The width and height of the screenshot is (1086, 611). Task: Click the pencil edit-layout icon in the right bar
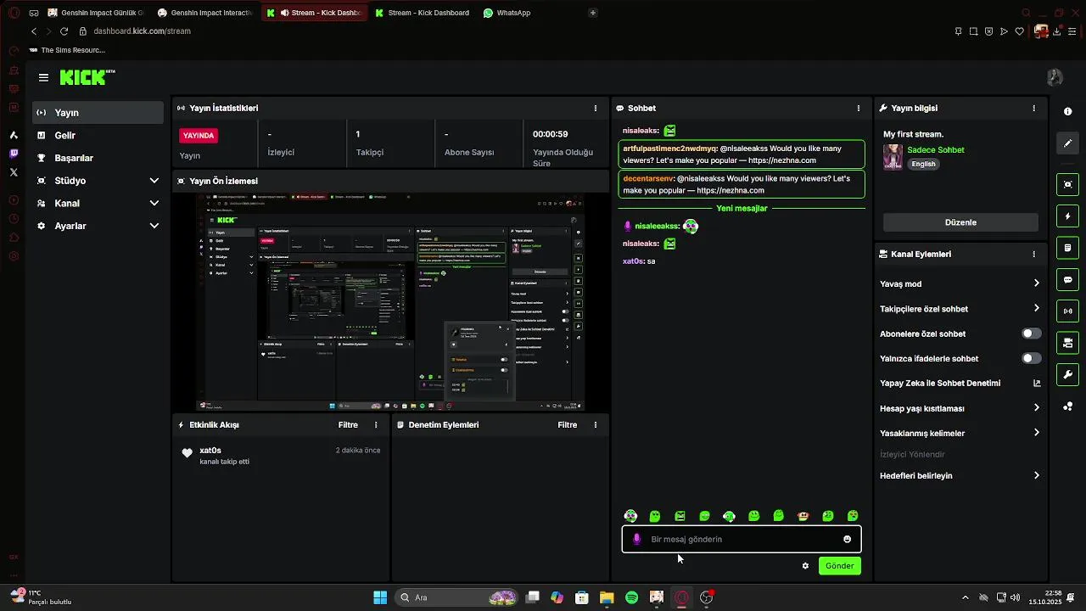[x=1067, y=143]
